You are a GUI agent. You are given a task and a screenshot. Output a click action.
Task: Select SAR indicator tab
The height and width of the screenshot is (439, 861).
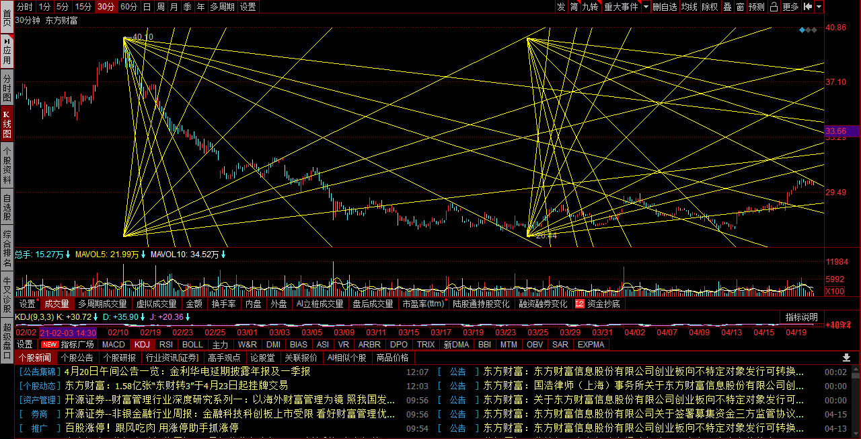tap(560, 344)
